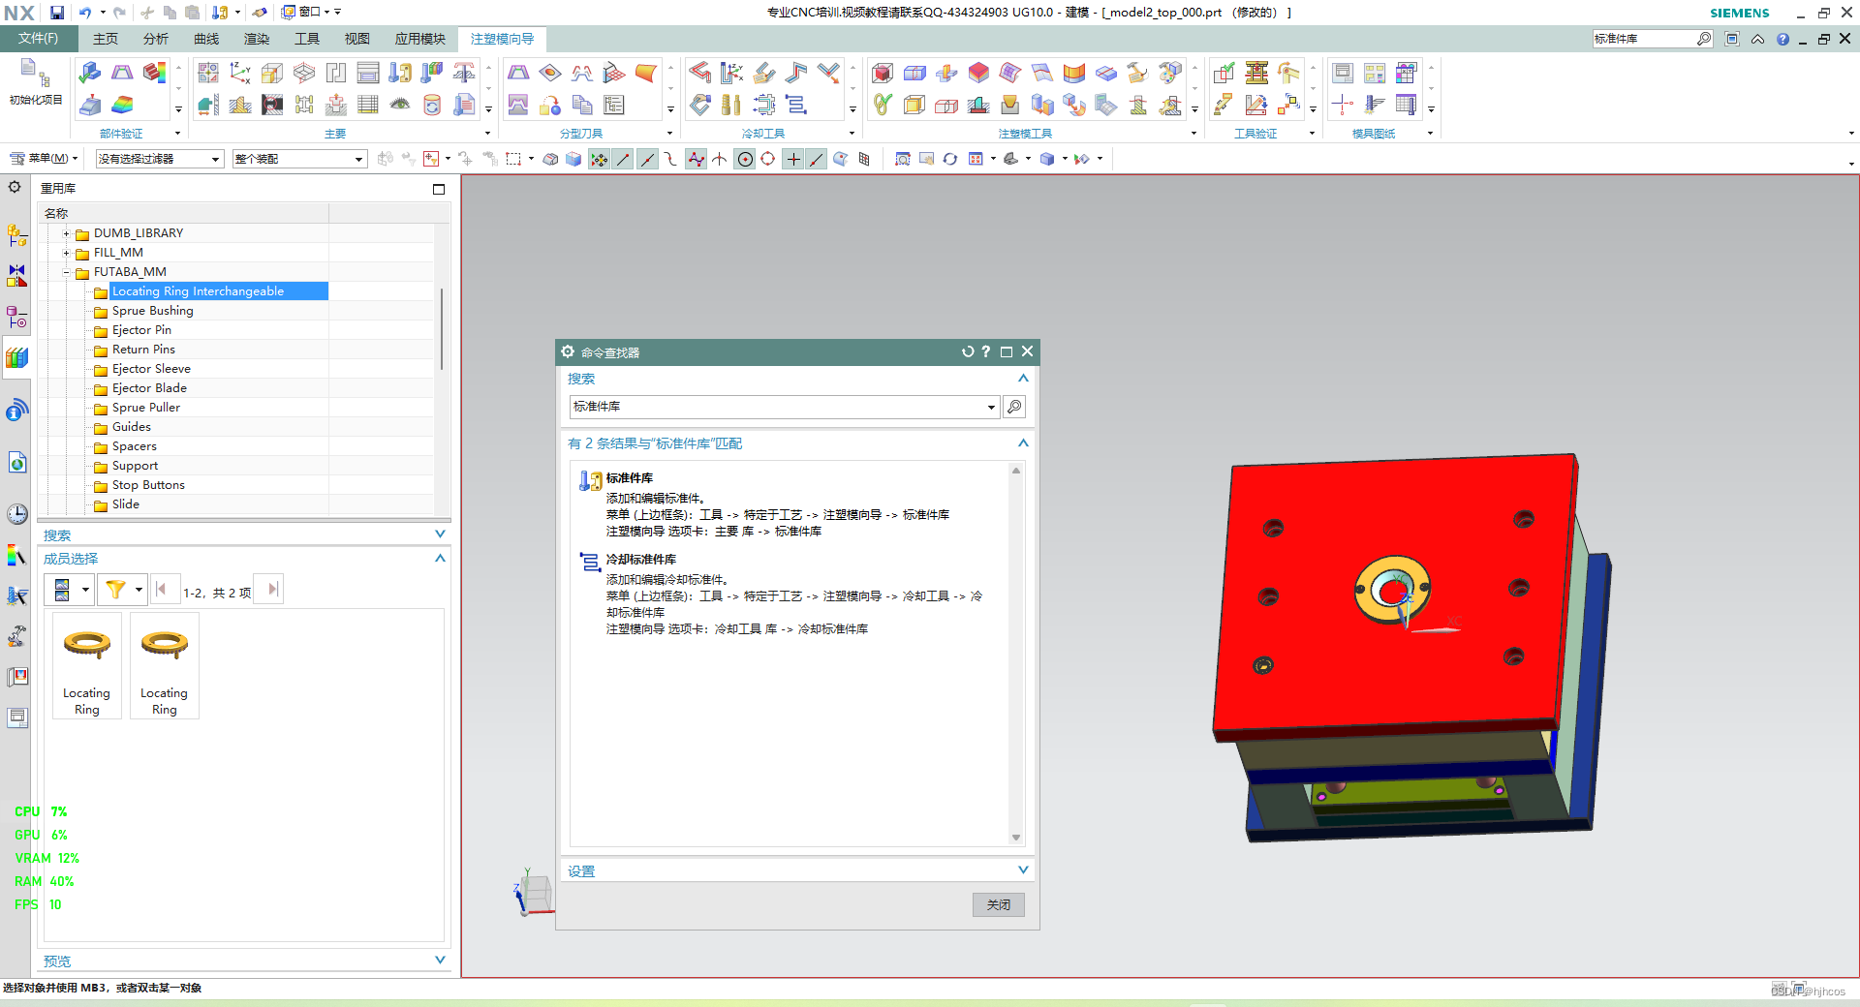Click the blue help icon at top right

pyautogui.click(x=1782, y=39)
